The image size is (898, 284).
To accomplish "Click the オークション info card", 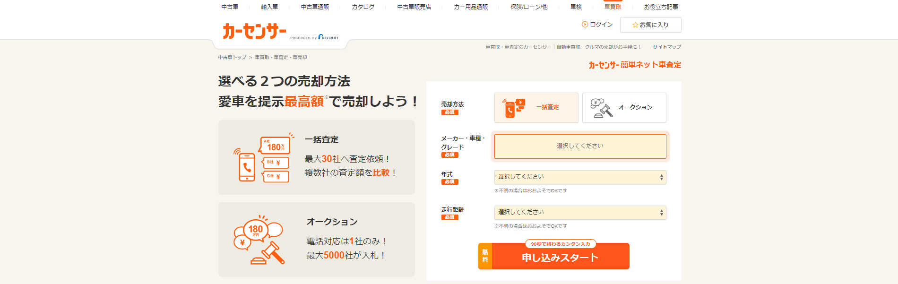I will pos(317,240).
